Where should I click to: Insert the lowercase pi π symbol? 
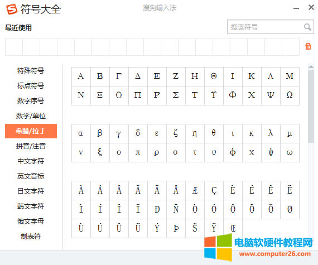point(138,152)
